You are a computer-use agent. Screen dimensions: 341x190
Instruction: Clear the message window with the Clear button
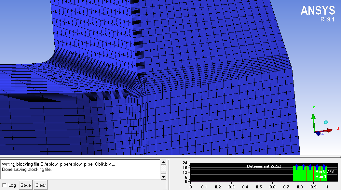41,185
